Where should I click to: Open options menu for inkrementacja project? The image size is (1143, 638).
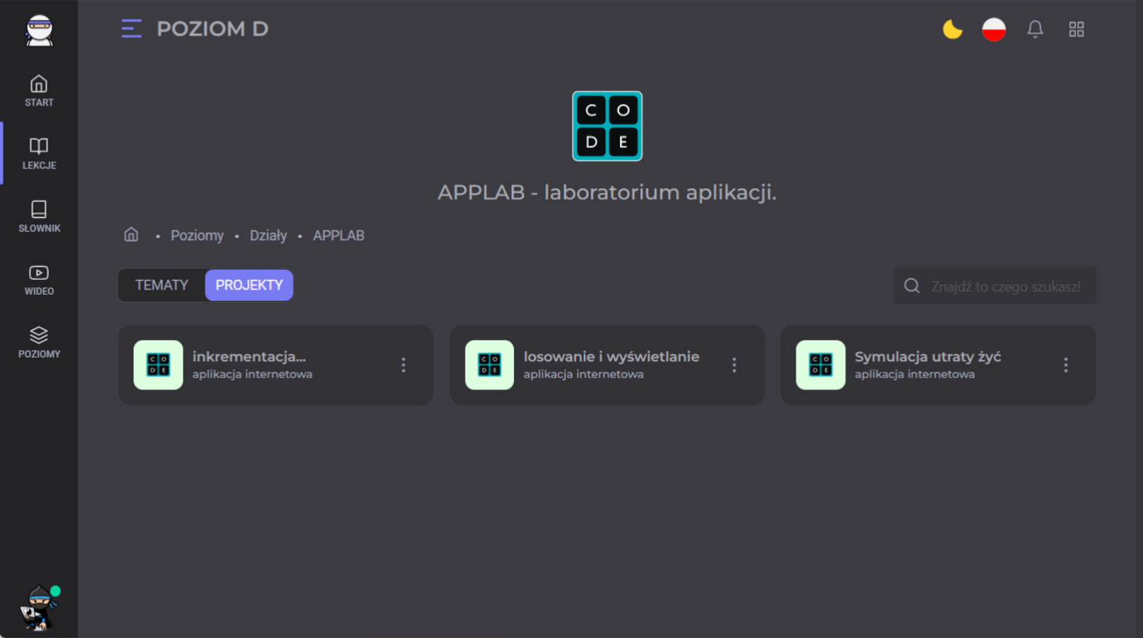(x=403, y=365)
